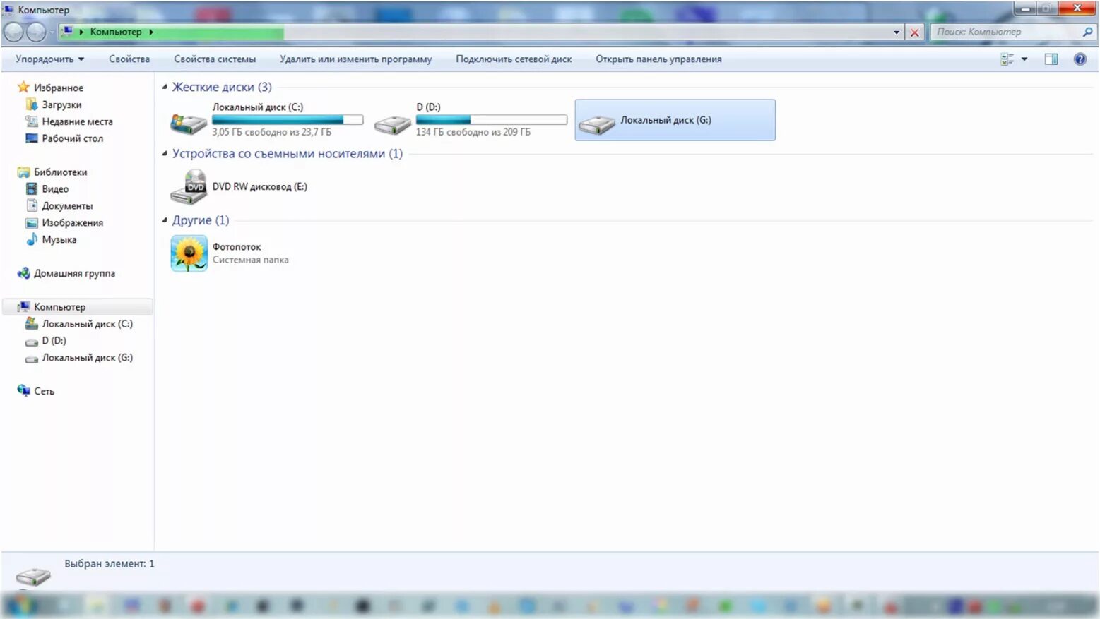This screenshot has width=1100, height=619.
Task: Click the C: drive capacity bar
Action: point(288,120)
